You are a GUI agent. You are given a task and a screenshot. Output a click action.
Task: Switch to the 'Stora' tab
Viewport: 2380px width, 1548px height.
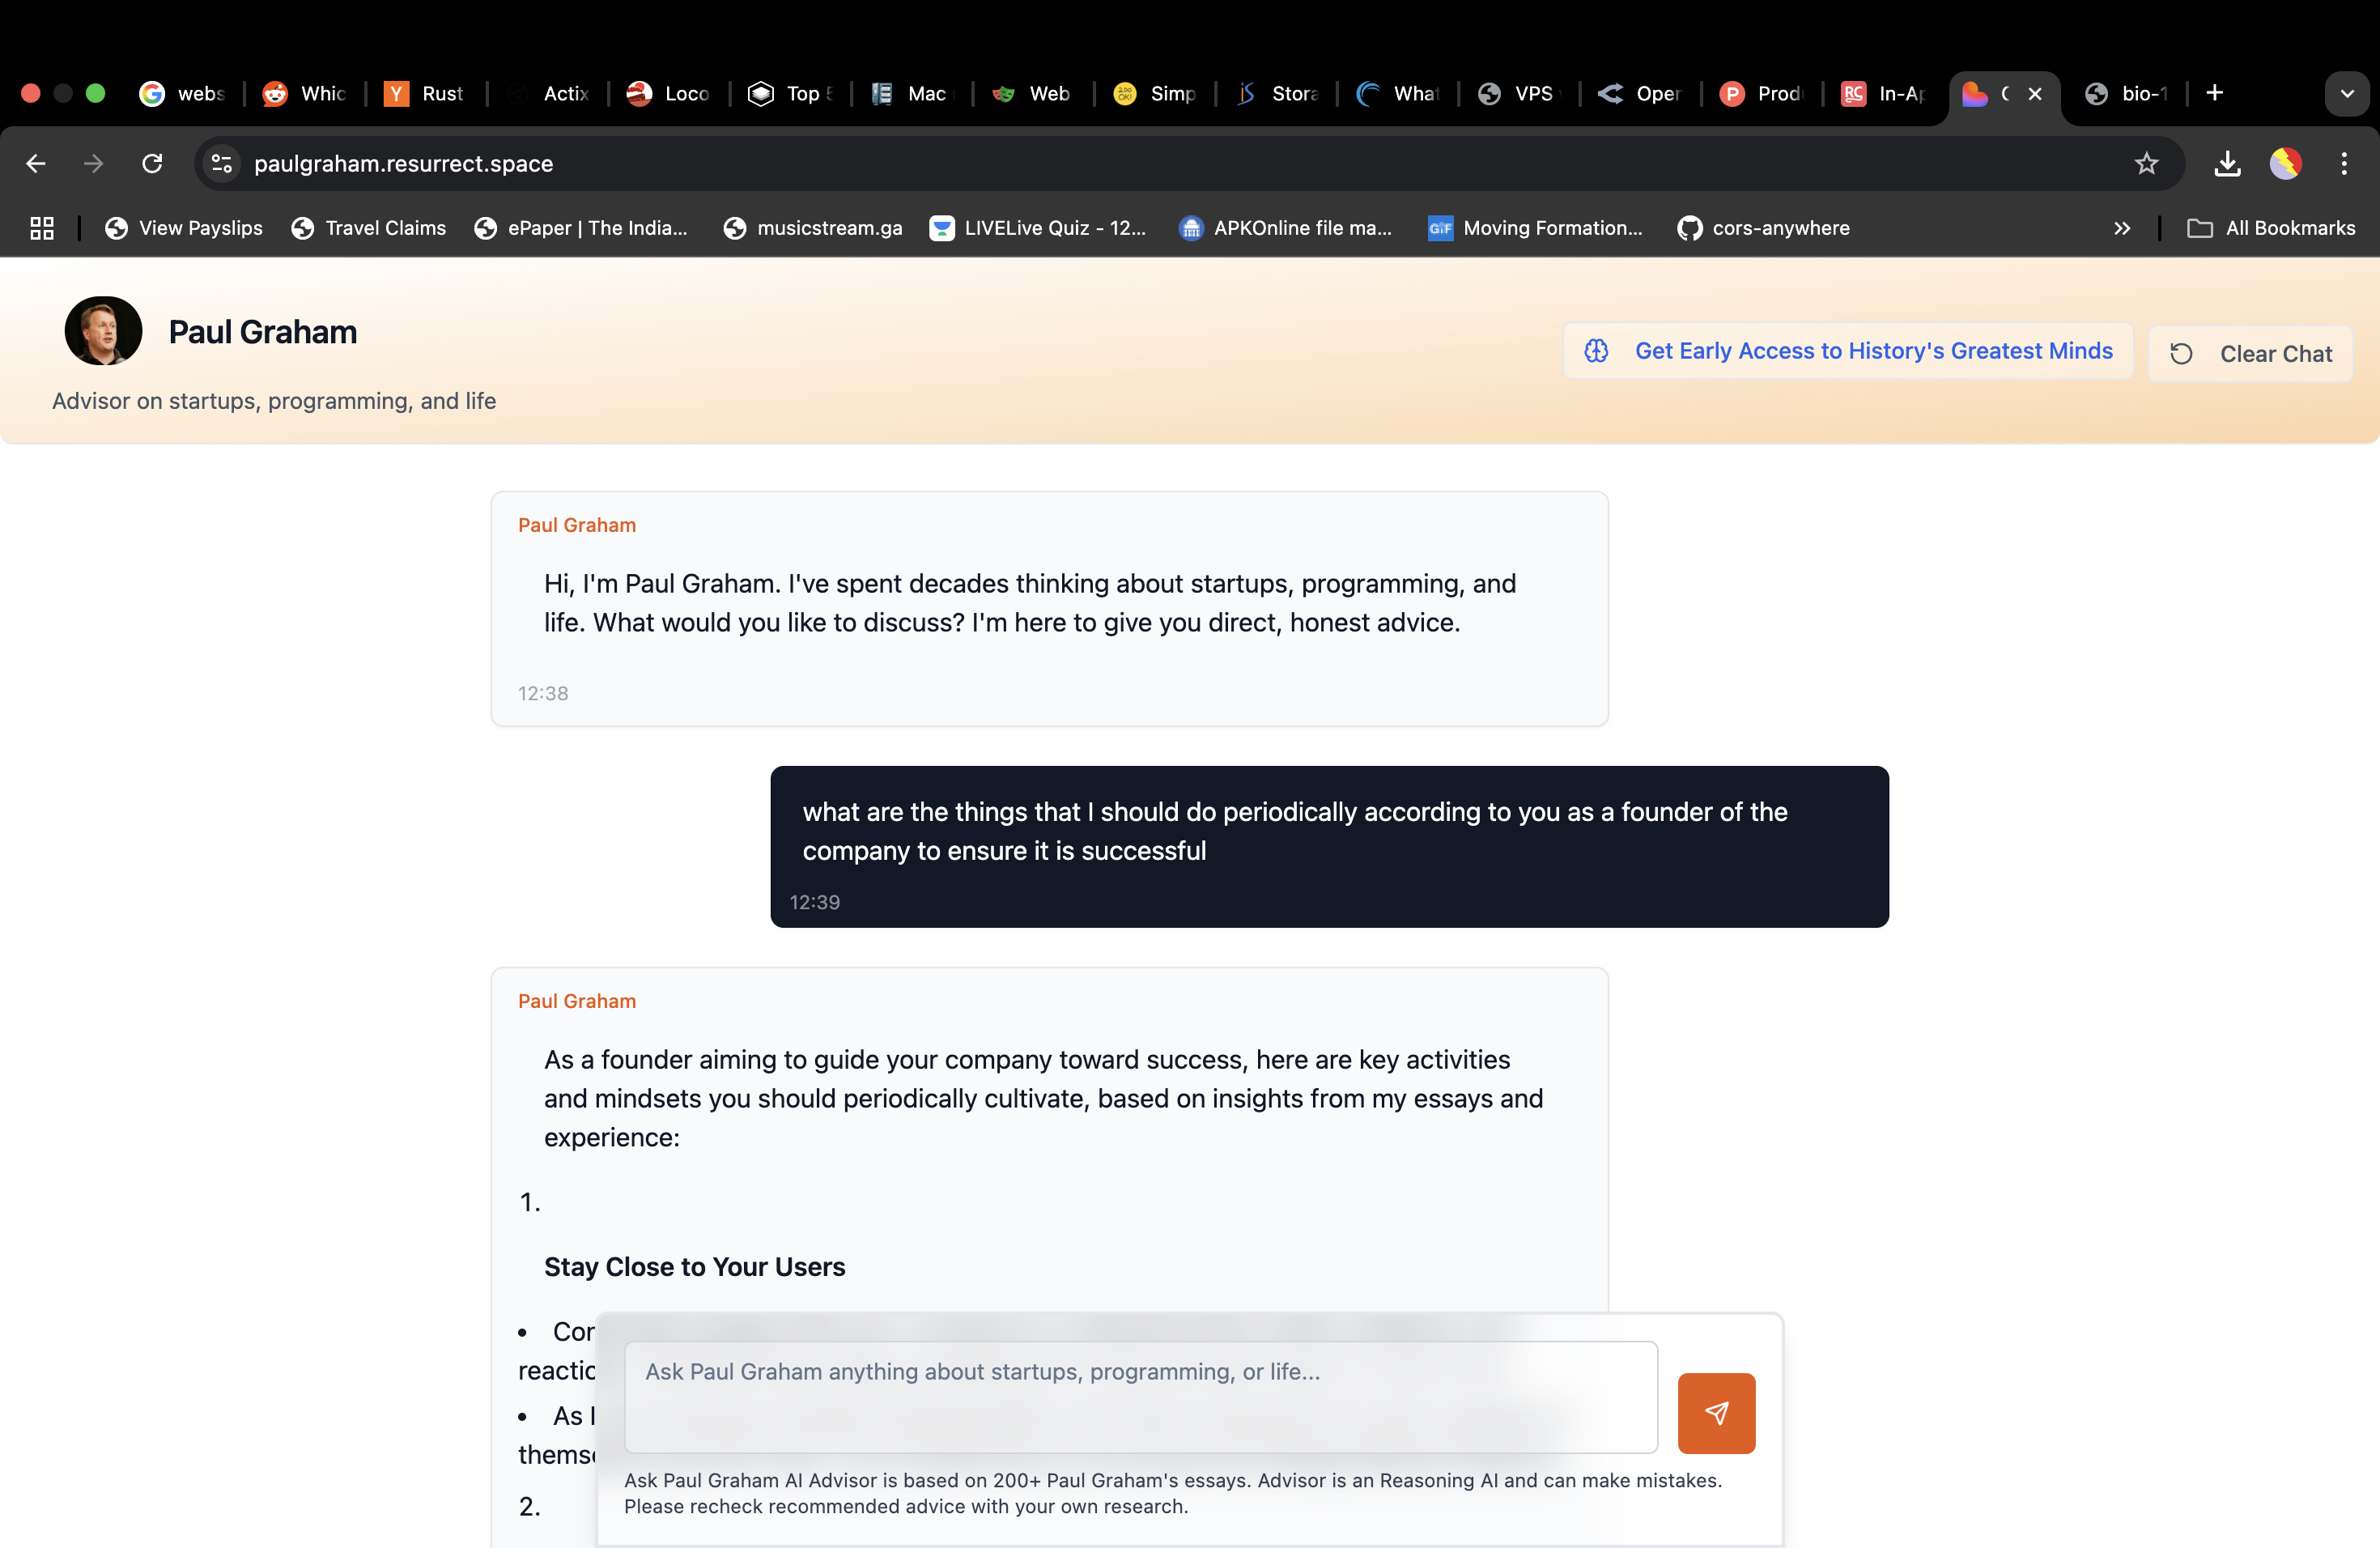(1276, 93)
